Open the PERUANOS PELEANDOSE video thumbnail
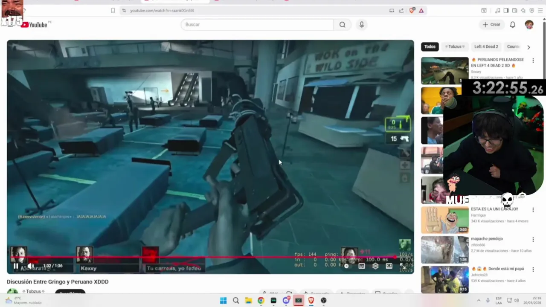The width and height of the screenshot is (546, 307). click(444, 70)
